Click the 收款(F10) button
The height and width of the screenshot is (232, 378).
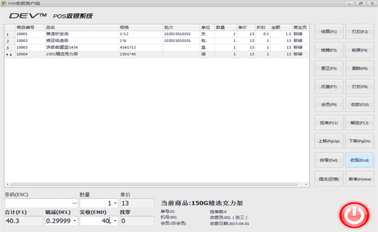pos(359,105)
